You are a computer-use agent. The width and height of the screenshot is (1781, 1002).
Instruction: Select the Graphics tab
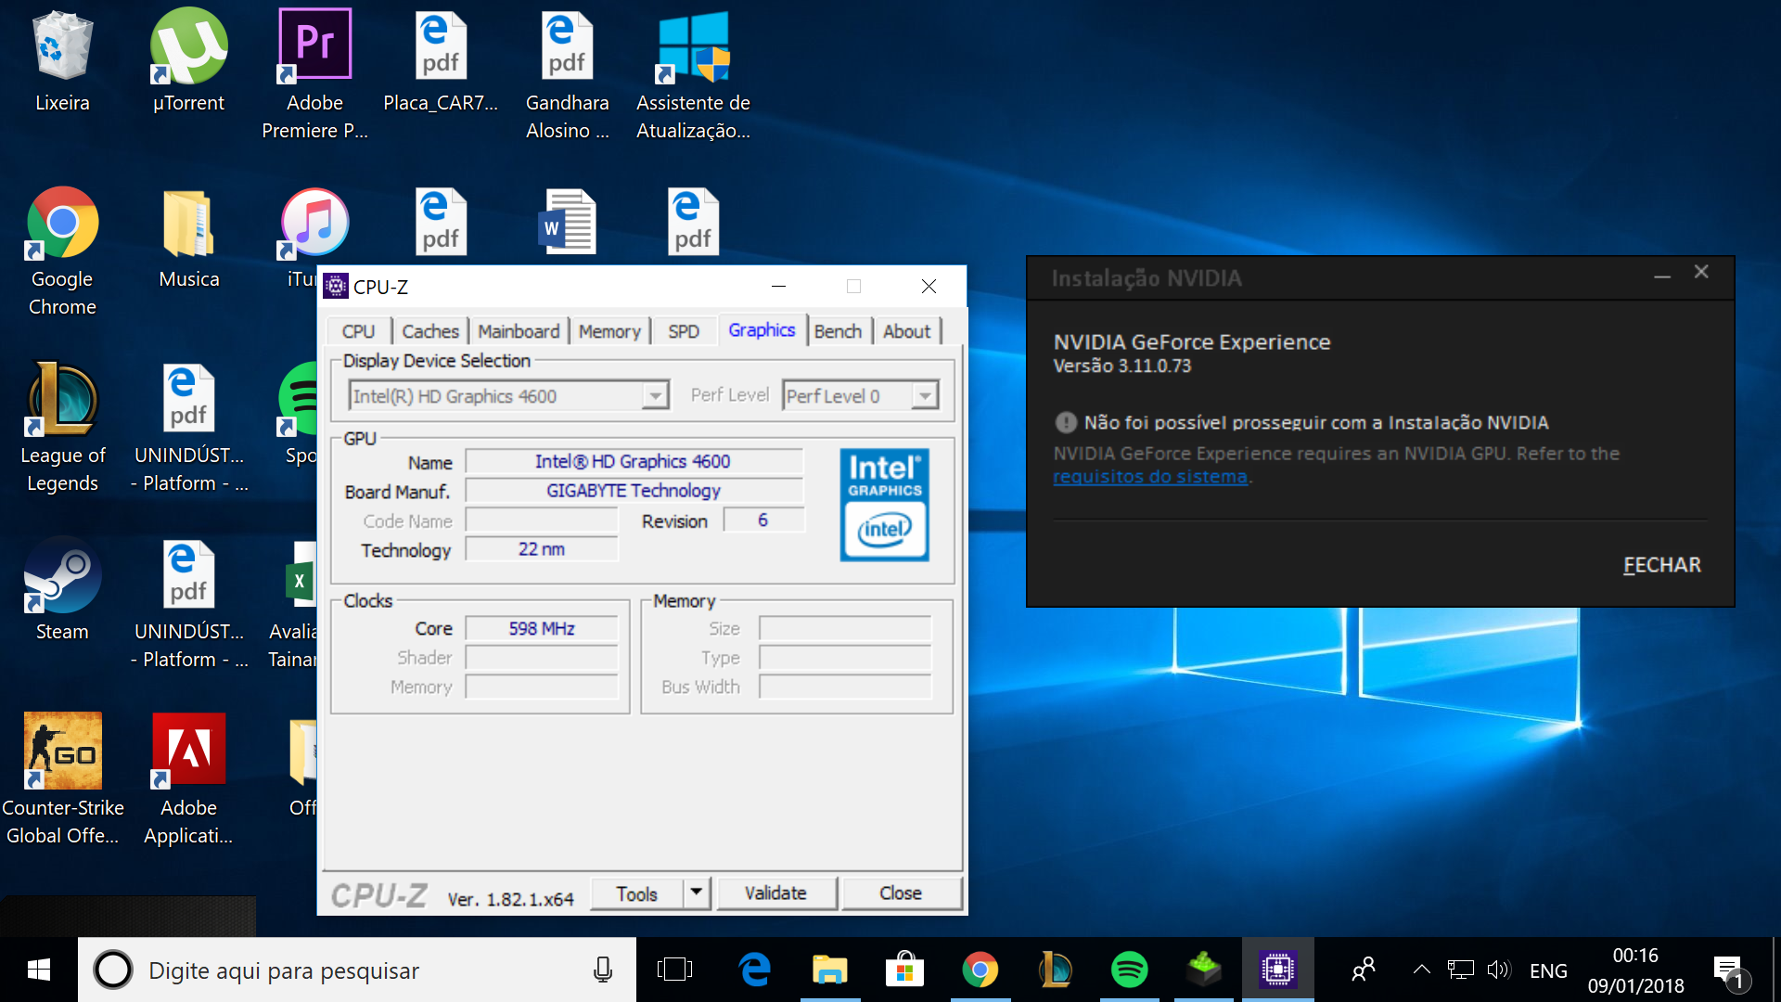(762, 330)
